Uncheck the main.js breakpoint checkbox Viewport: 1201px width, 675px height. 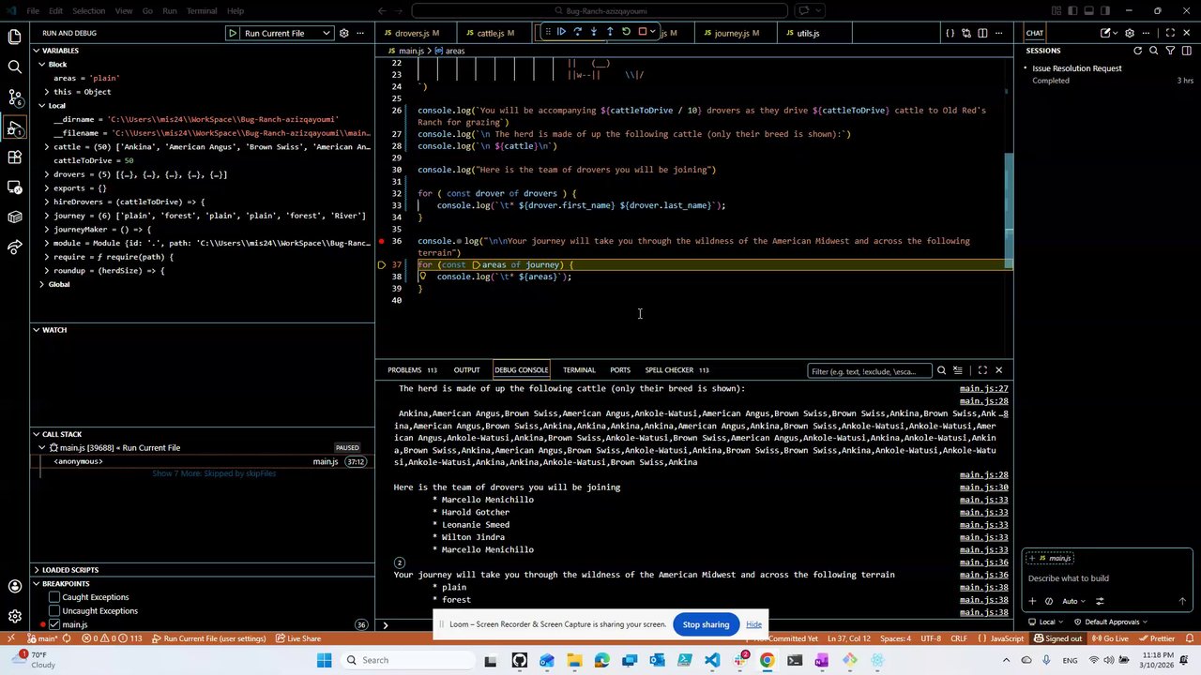54,625
